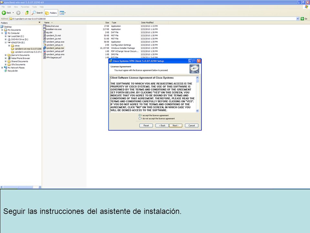Click the vpnclient_setup.sms file icon
This screenshot has height=233, width=310.
[x=45, y=54]
